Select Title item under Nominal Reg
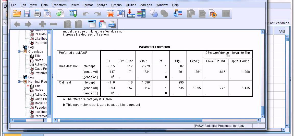 38,86
